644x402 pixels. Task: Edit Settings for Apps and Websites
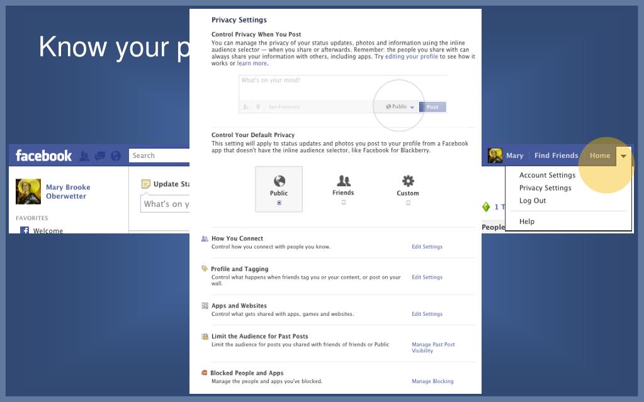(427, 314)
